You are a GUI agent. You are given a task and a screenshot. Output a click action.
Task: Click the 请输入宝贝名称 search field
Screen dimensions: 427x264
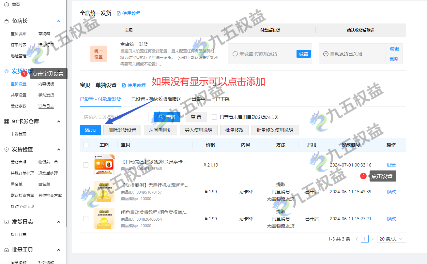(x=114, y=117)
